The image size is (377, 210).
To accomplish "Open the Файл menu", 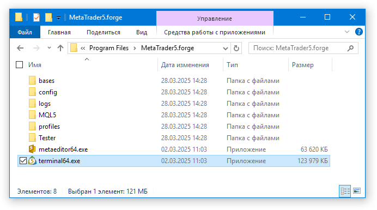I will [x=25, y=32].
